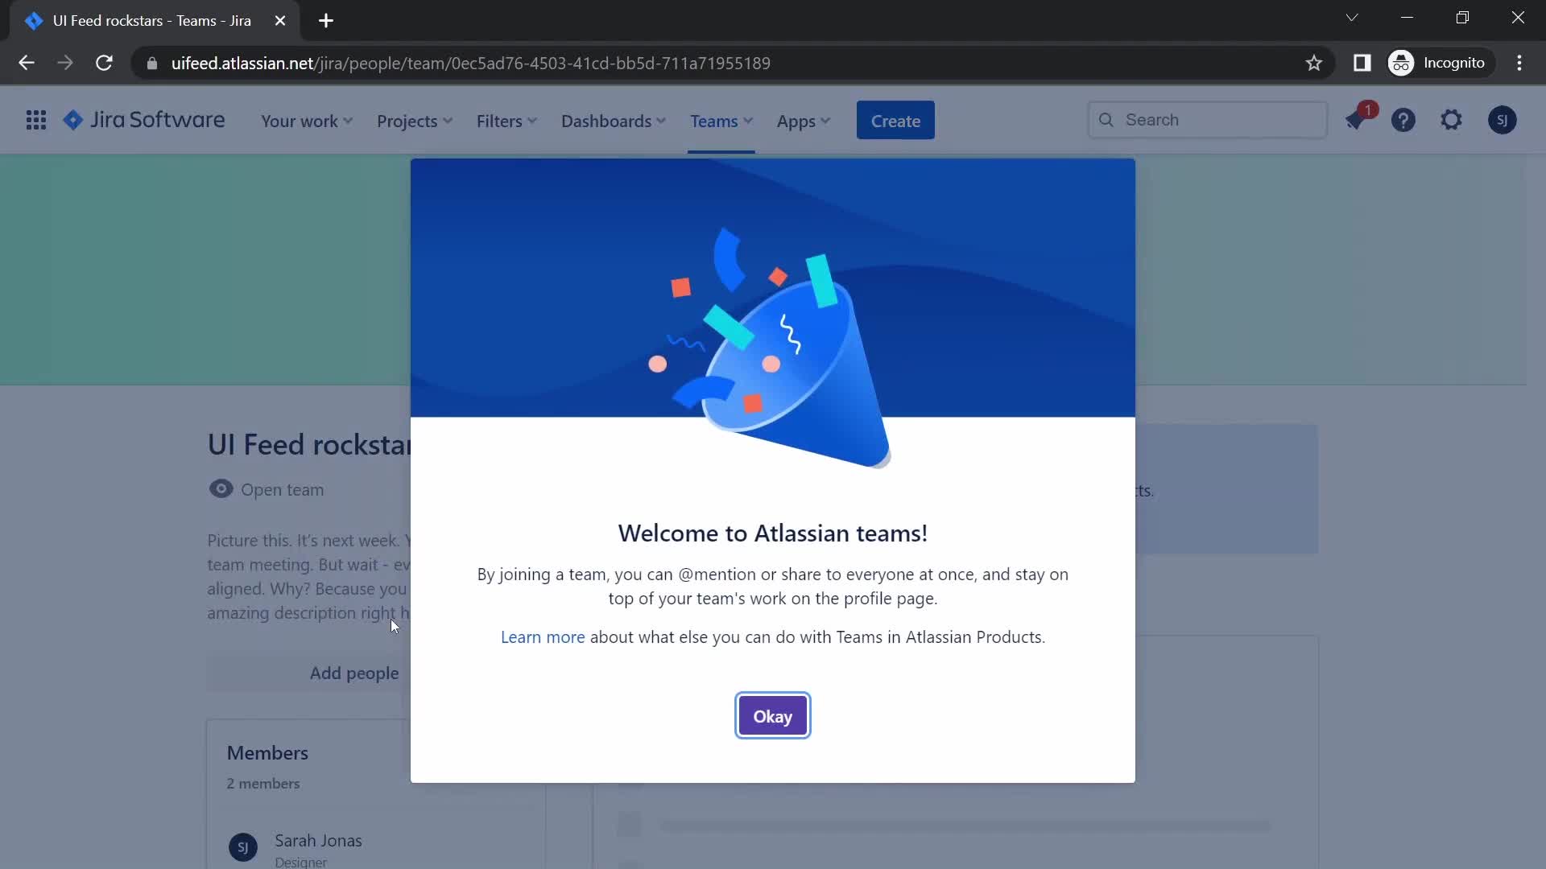Click the Learn more hyperlink
Image resolution: width=1546 pixels, height=869 pixels.
pos(543,636)
